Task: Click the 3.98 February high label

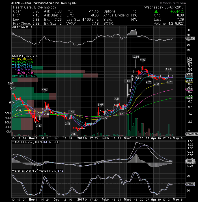Action: 117,99
